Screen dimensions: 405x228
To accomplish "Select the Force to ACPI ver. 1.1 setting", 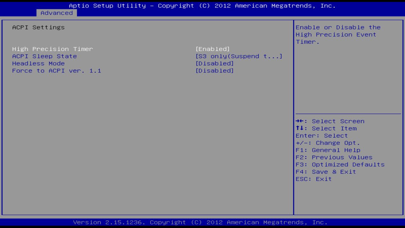I will tap(57, 71).
